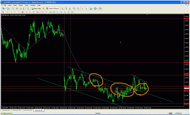Switch to the M15 timeframe

click(x=50, y=12)
